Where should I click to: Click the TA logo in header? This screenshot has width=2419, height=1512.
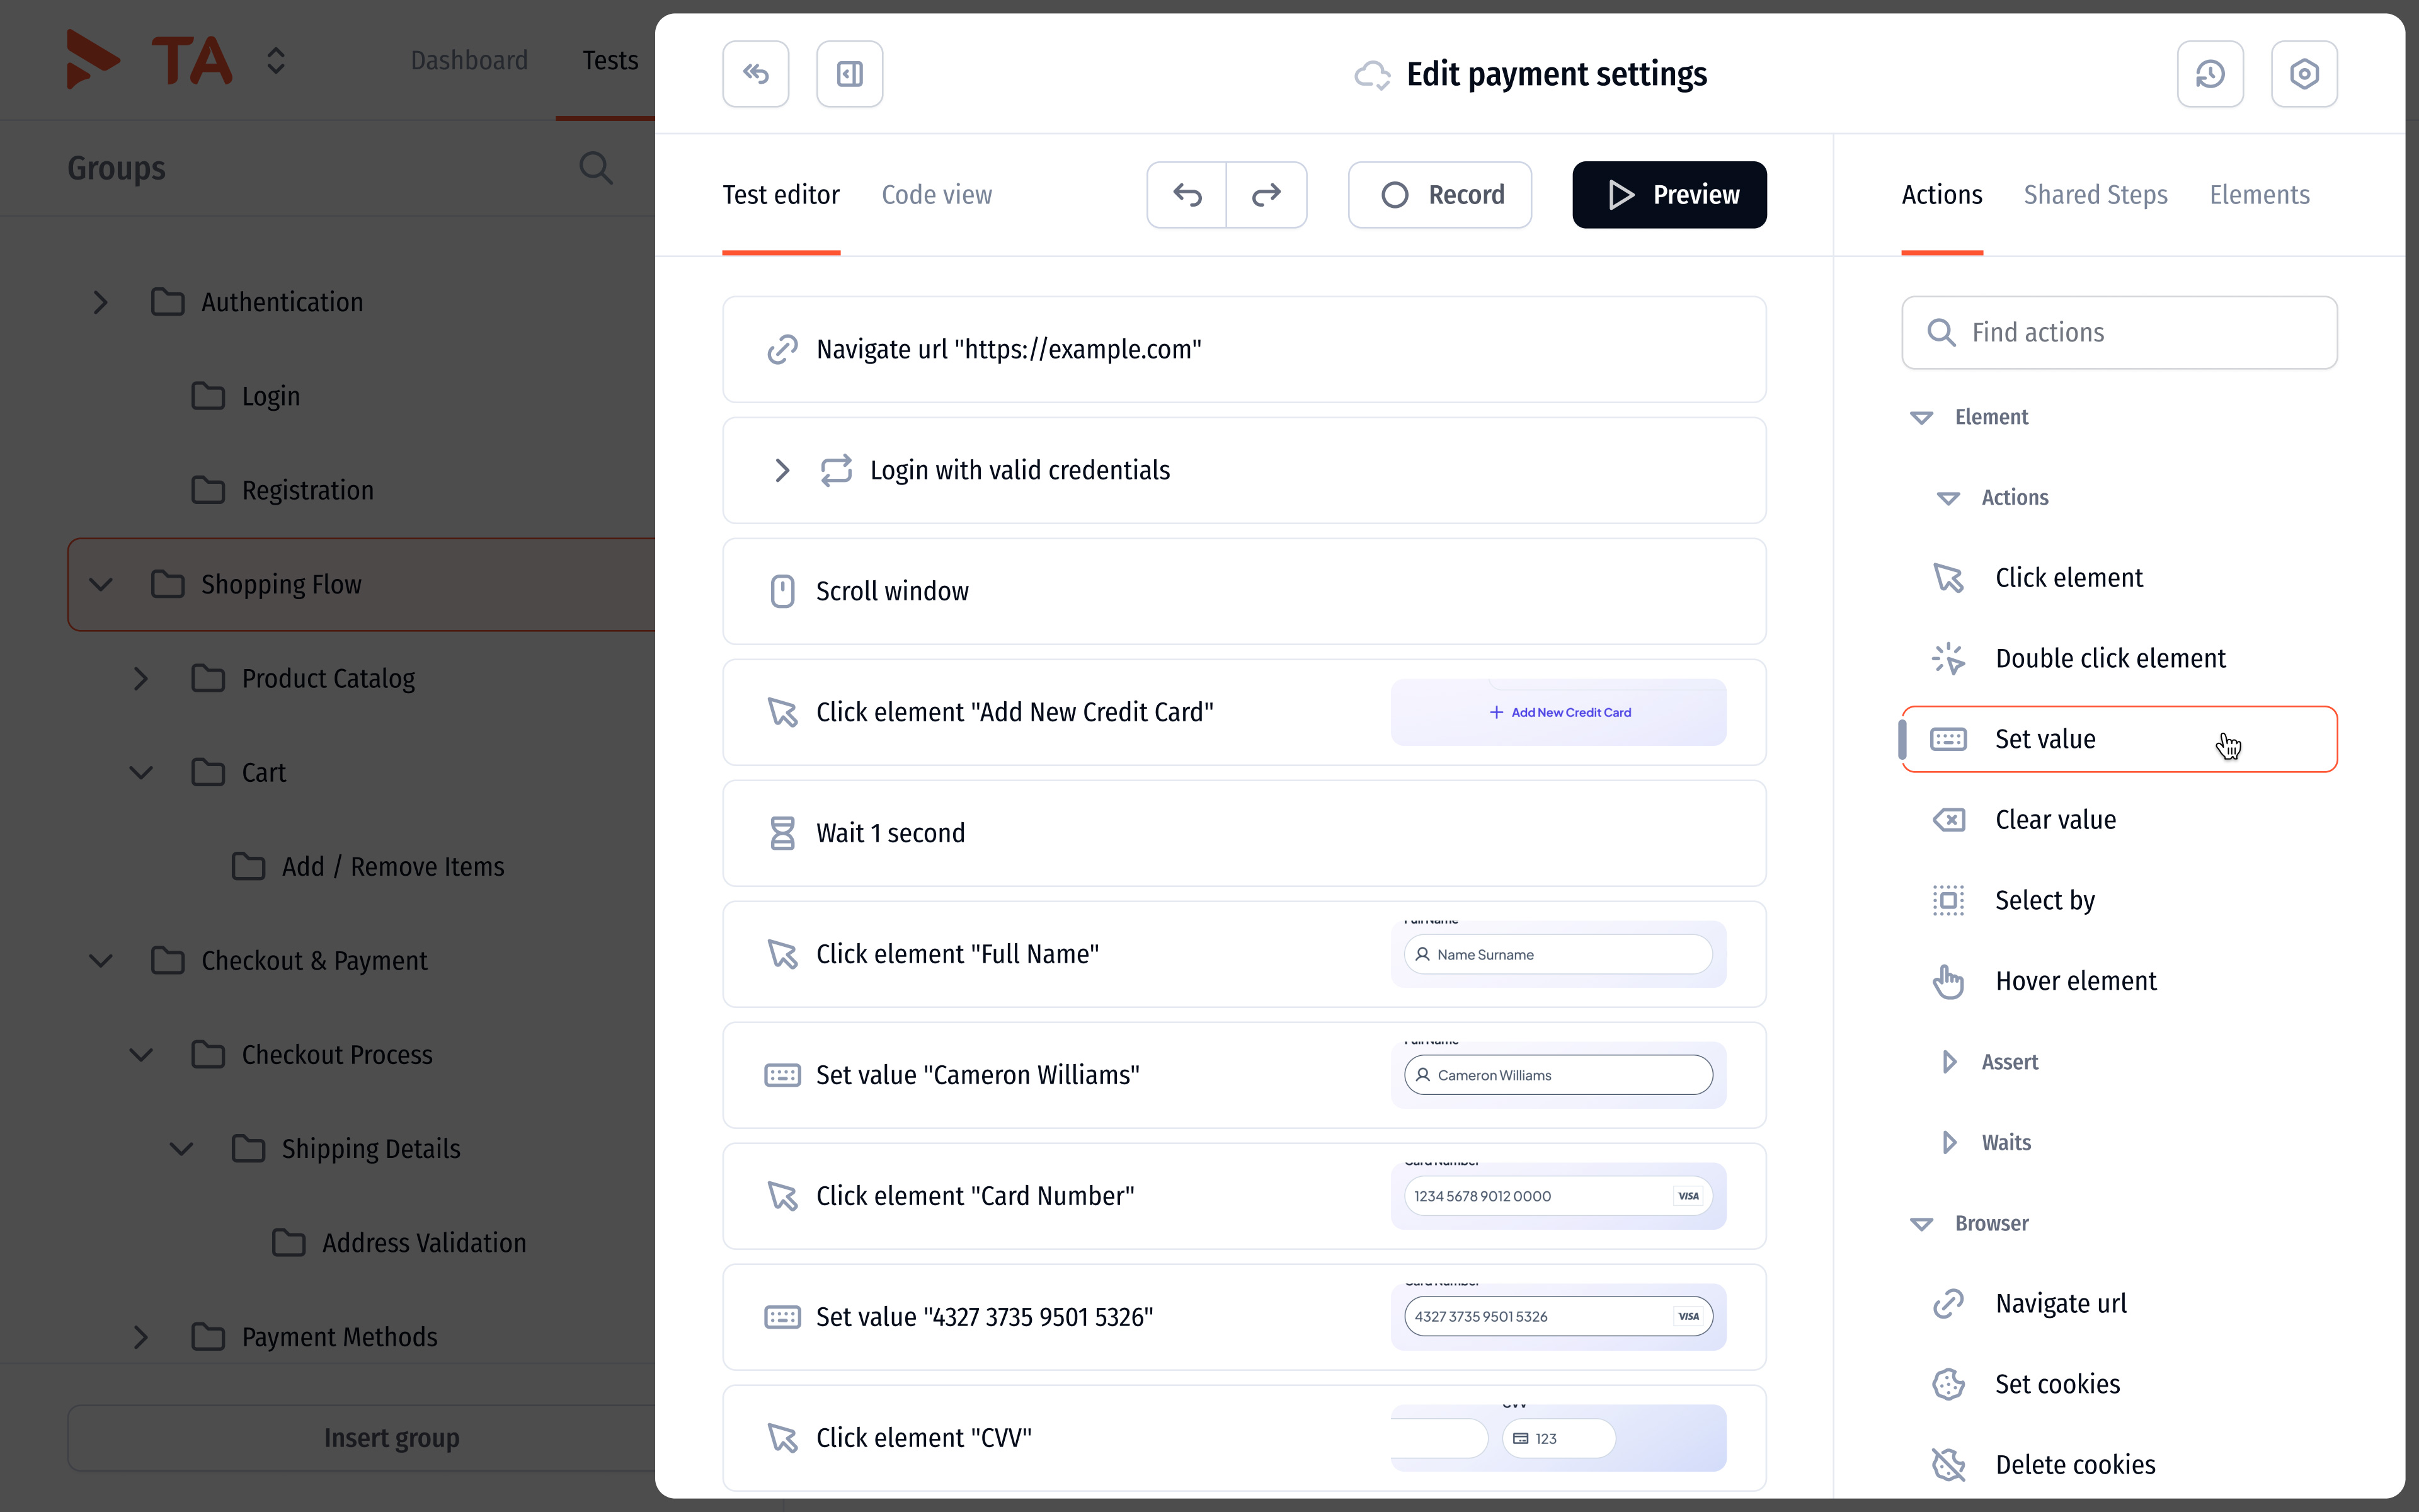[150, 60]
